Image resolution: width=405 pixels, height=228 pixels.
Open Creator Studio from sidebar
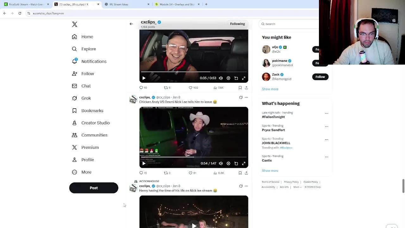pos(91,123)
